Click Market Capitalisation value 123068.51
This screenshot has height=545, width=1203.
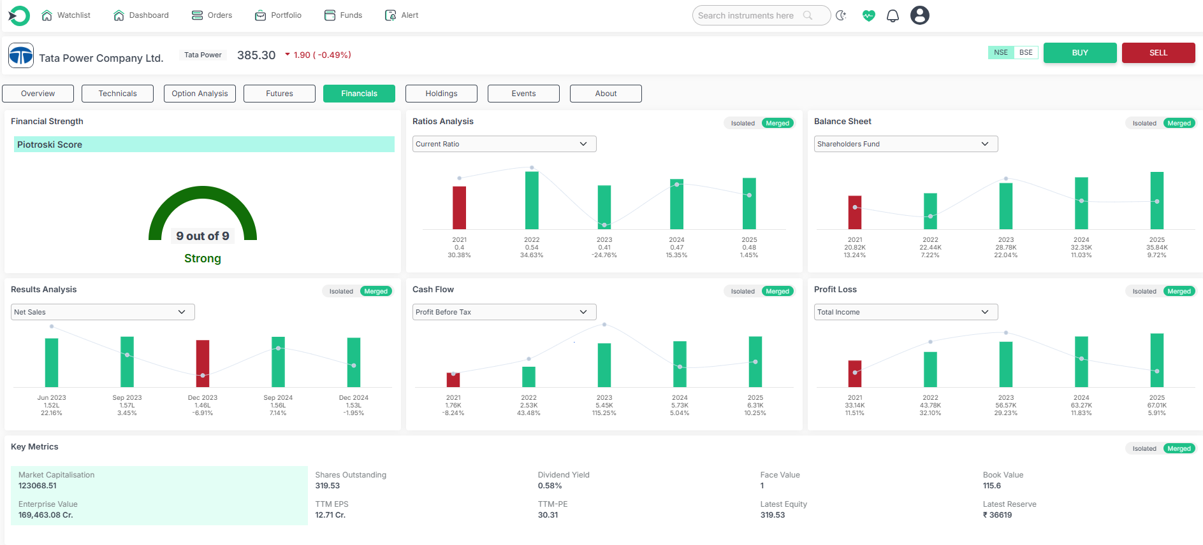tap(38, 486)
